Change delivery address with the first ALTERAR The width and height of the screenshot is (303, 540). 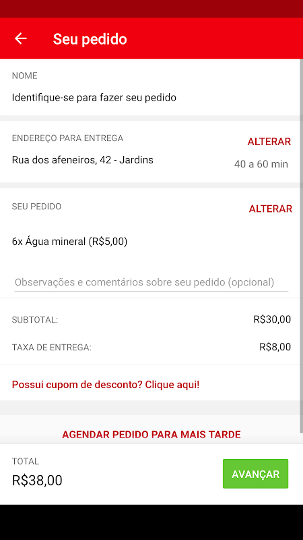point(269,142)
